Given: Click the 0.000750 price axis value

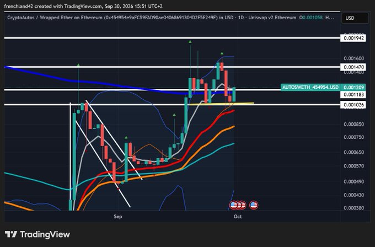Looking at the screenshot, I should pyautogui.click(x=353, y=137).
